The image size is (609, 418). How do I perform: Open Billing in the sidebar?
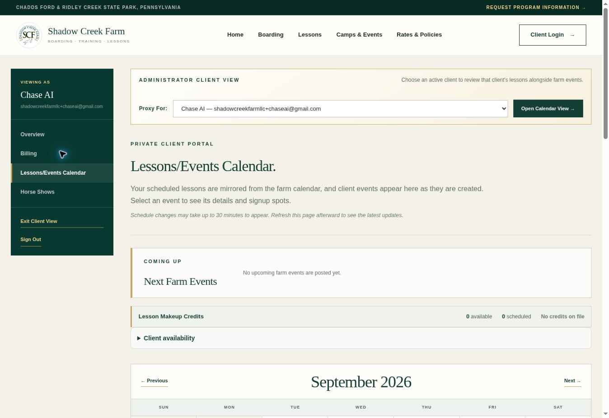(x=62, y=153)
